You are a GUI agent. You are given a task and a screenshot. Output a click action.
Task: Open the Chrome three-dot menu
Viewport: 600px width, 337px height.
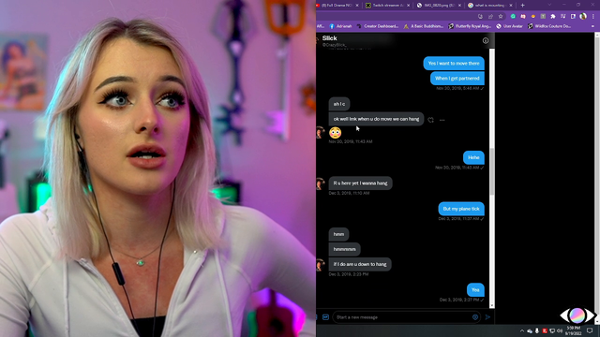point(593,17)
